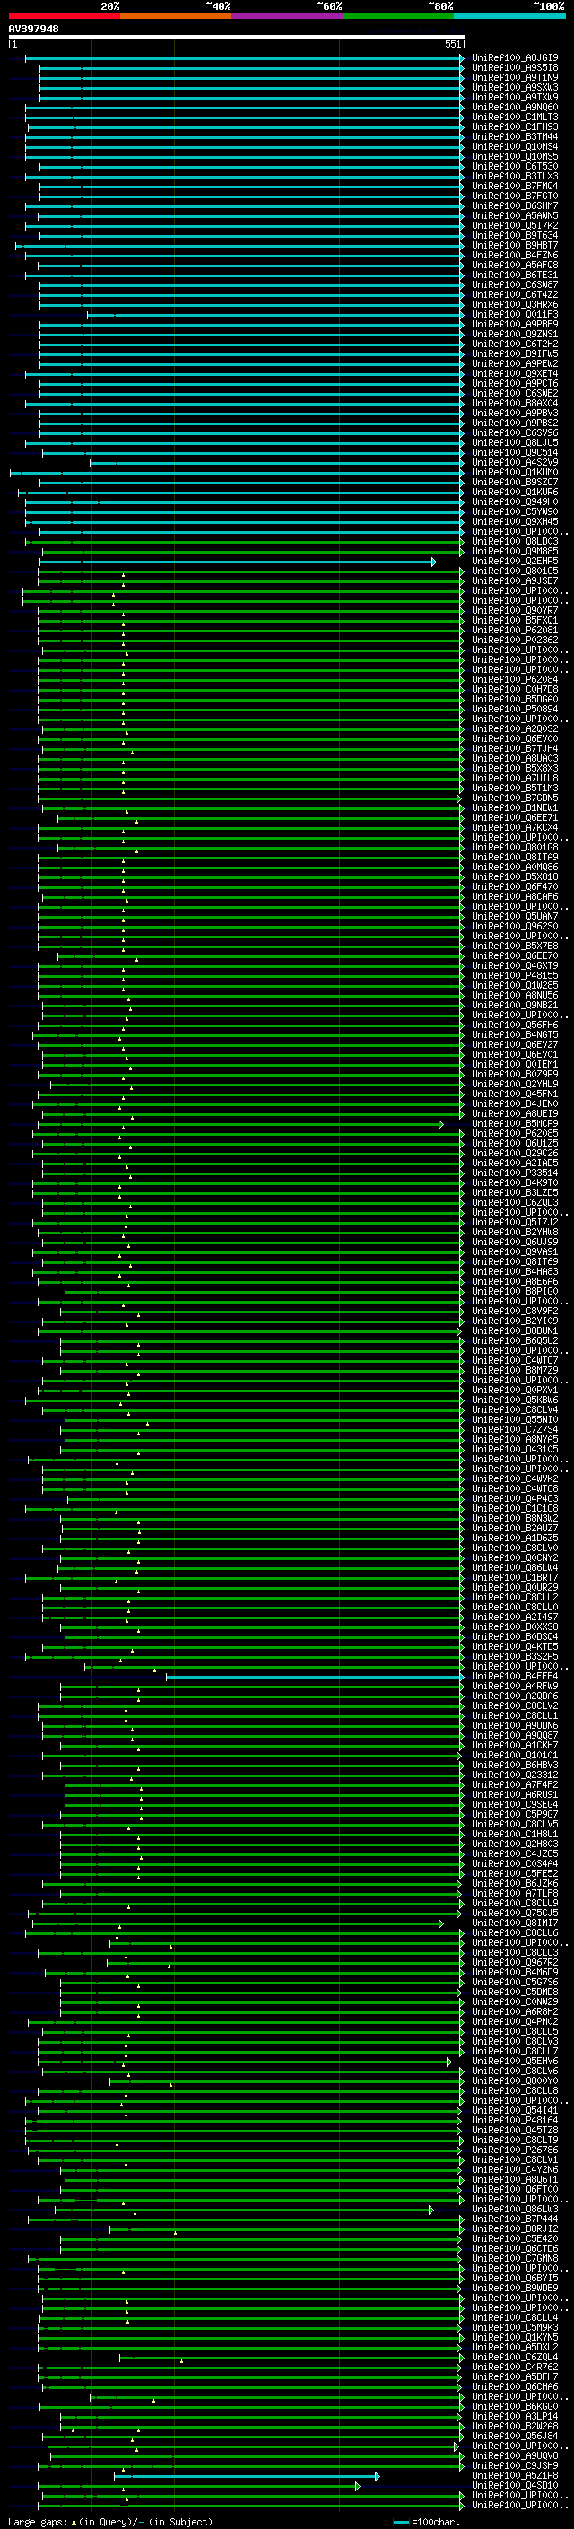This screenshot has width=574, height=2529.
Task: Open hit UniRef100_C1MLT3
Action: (x=515, y=117)
